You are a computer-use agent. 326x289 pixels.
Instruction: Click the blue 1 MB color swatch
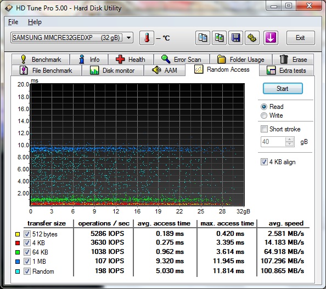pyautogui.click(x=18, y=262)
